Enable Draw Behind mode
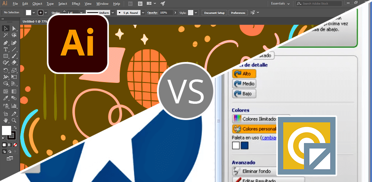 click(x=9, y=151)
